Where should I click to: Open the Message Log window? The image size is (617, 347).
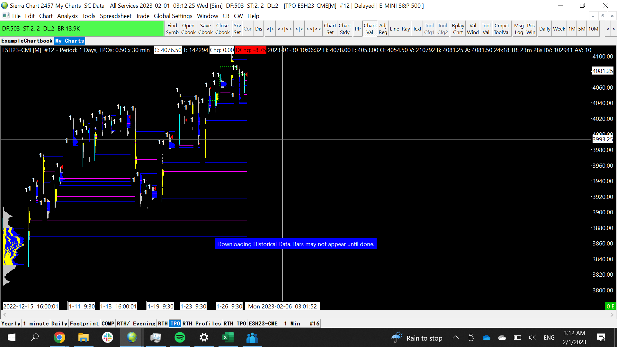click(x=519, y=29)
